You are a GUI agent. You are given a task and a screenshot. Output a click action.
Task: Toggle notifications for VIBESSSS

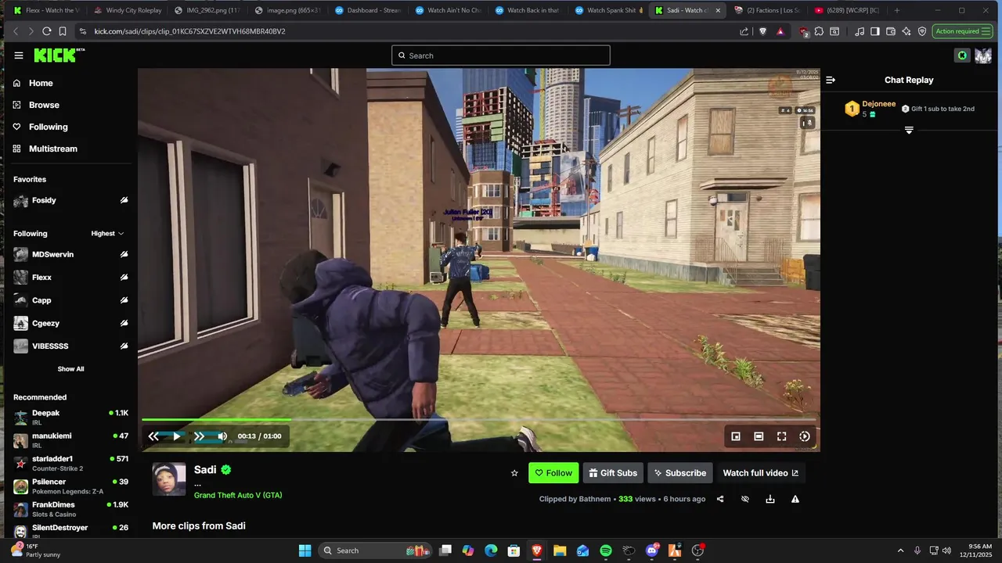click(124, 346)
